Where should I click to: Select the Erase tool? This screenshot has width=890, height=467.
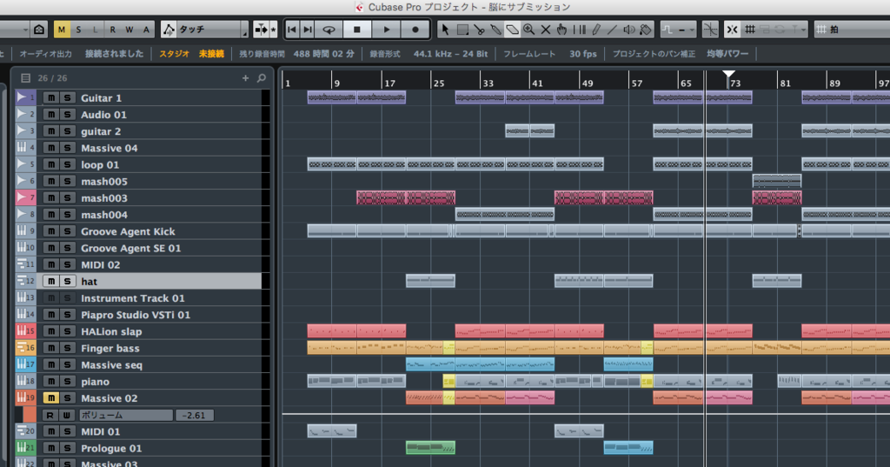tap(512, 30)
